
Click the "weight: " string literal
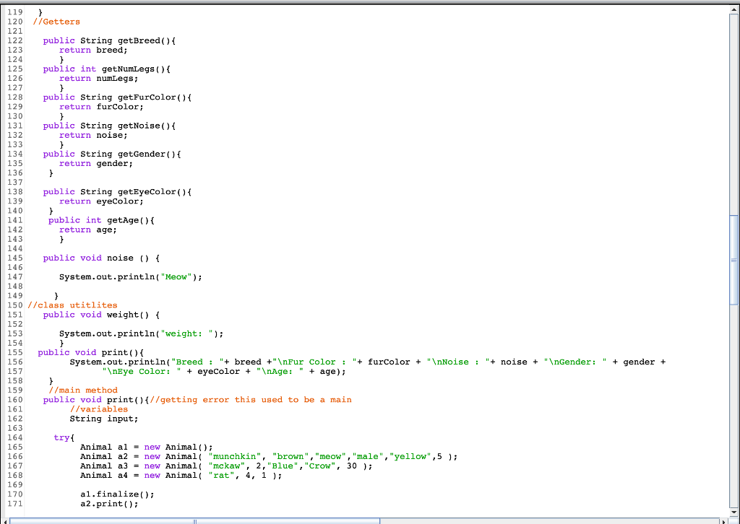(x=187, y=333)
